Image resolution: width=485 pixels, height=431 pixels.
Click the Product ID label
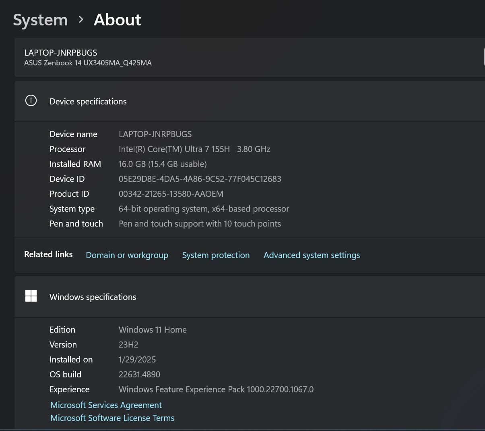tap(69, 194)
